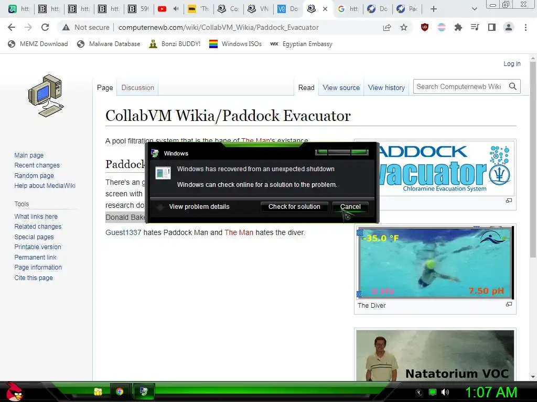Close the current Computernewb tab
Viewport: 537px width, 402px height.
(x=325, y=9)
